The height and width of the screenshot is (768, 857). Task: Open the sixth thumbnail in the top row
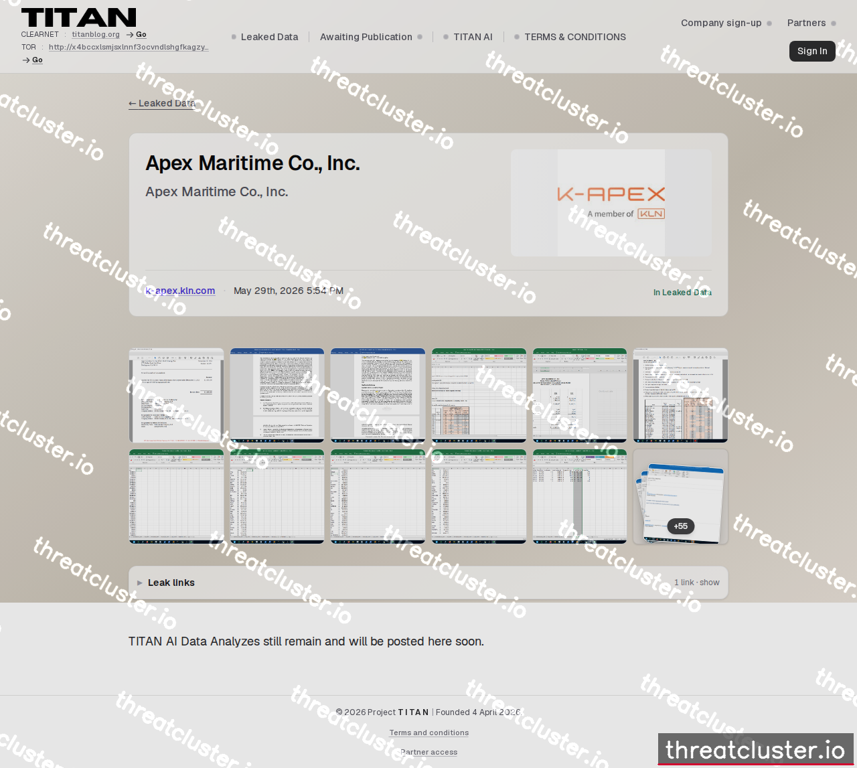coord(681,395)
